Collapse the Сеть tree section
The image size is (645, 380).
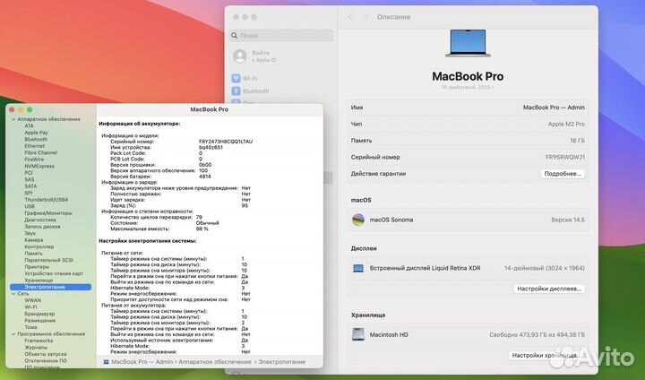[x=13, y=294]
